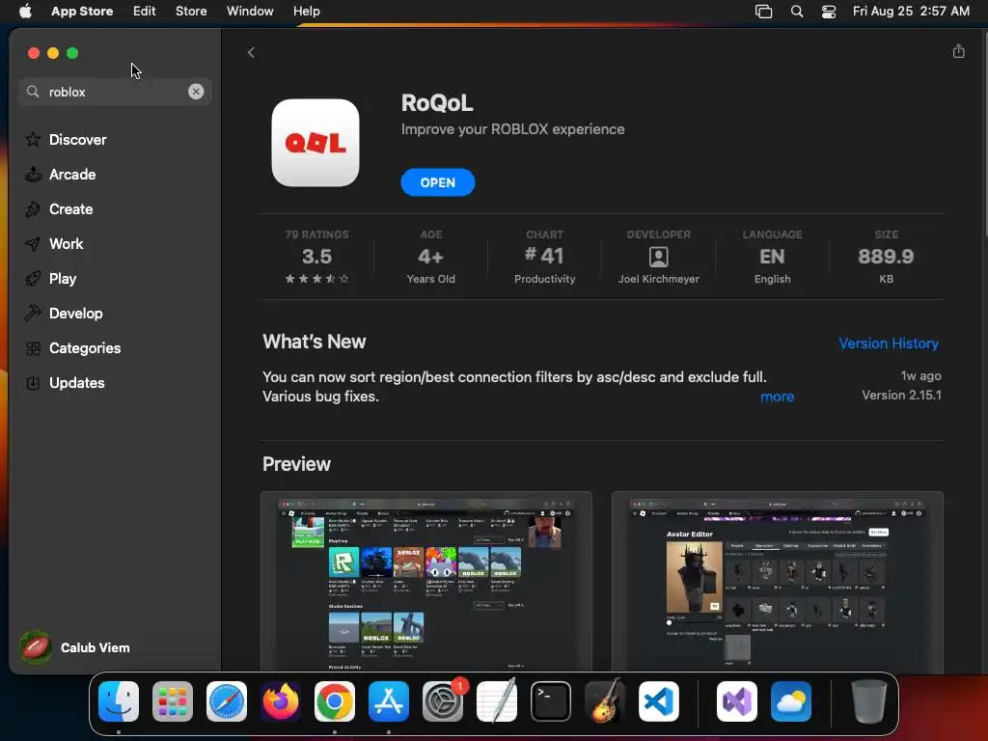988x741 pixels.
Task: Click the Discover star icon
Action: (x=33, y=139)
